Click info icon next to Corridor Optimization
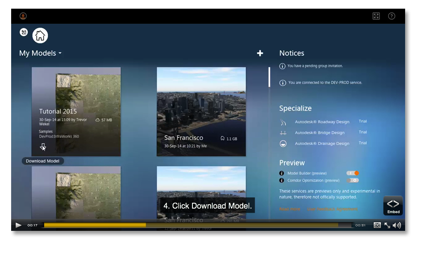 tap(282, 180)
